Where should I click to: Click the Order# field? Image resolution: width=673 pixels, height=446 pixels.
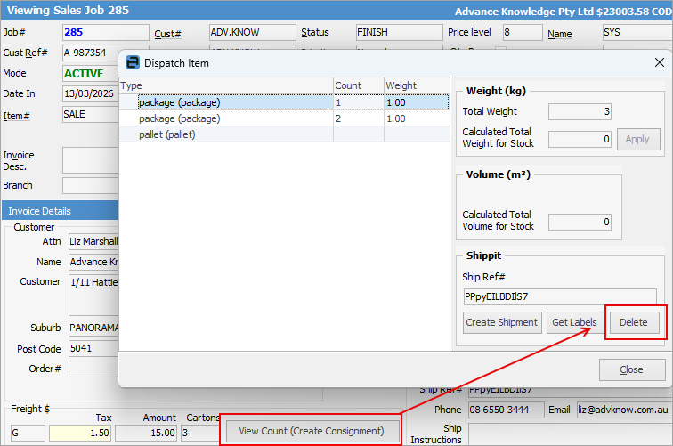(x=93, y=369)
